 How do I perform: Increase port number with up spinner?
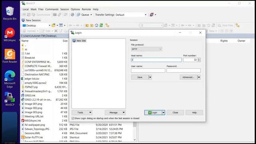(199, 59)
